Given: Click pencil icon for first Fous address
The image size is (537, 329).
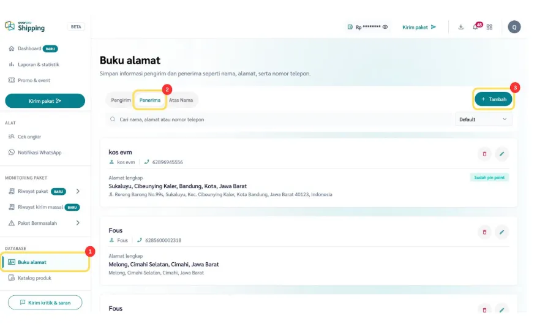Looking at the screenshot, I should [501, 232].
